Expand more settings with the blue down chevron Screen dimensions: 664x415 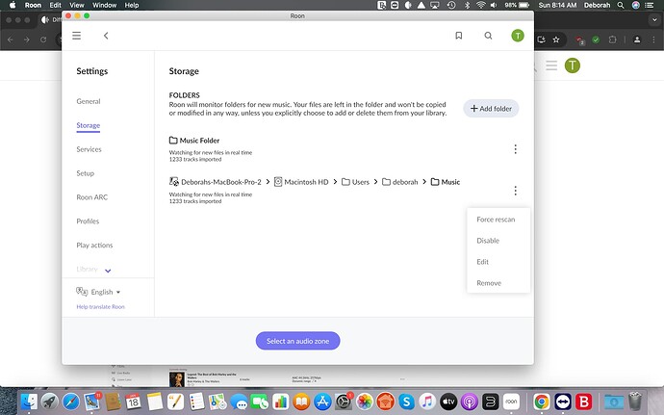point(108,271)
